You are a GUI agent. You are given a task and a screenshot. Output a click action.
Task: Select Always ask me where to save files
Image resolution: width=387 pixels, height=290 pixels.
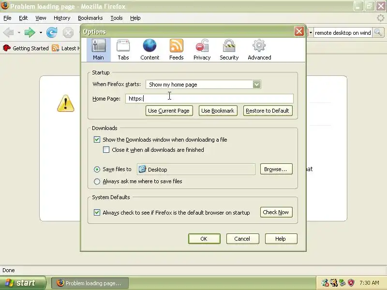pyautogui.click(x=97, y=181)
